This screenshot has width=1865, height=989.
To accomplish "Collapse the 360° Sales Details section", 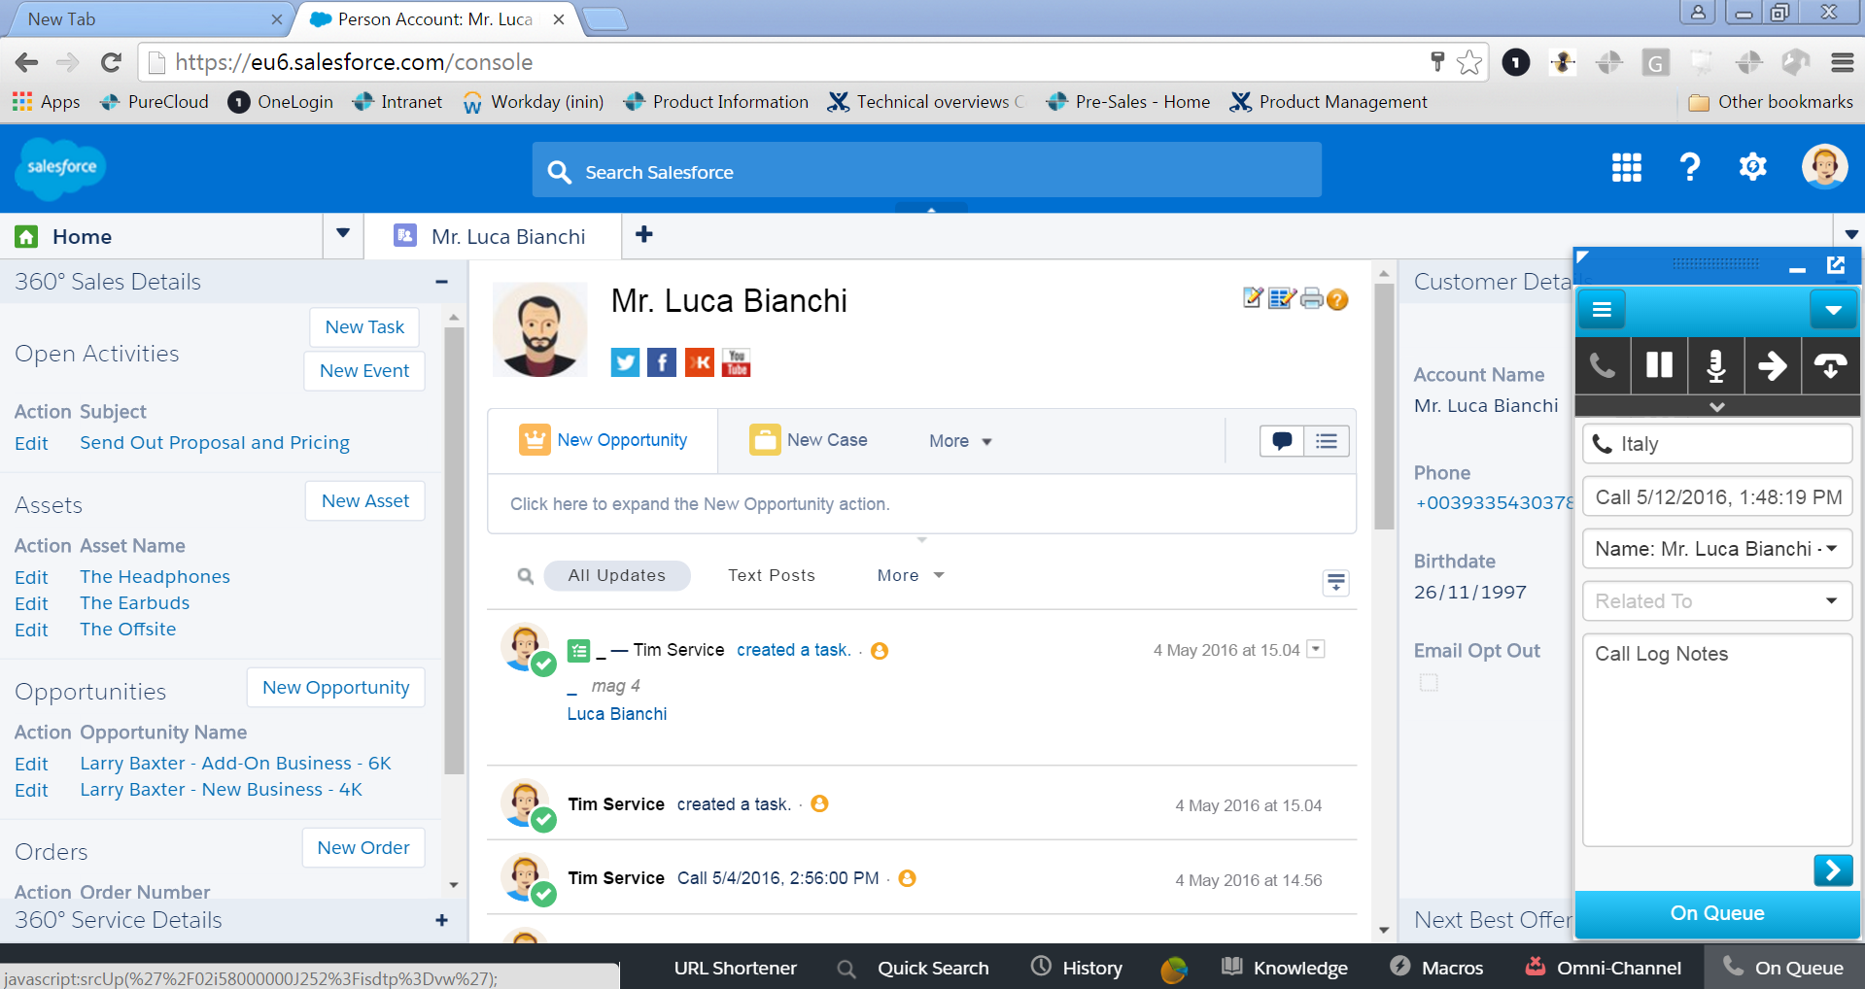I will (442, 282).
